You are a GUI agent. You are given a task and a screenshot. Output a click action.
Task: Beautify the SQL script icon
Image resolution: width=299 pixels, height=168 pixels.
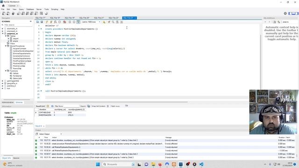click(x=109, y=22)
